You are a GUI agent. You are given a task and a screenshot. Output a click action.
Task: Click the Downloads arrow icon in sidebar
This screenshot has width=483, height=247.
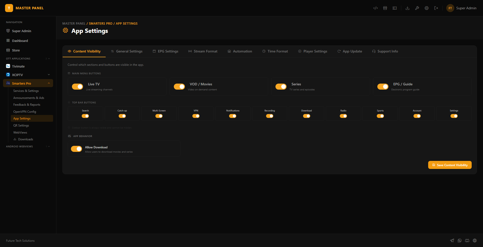point(15,139)
